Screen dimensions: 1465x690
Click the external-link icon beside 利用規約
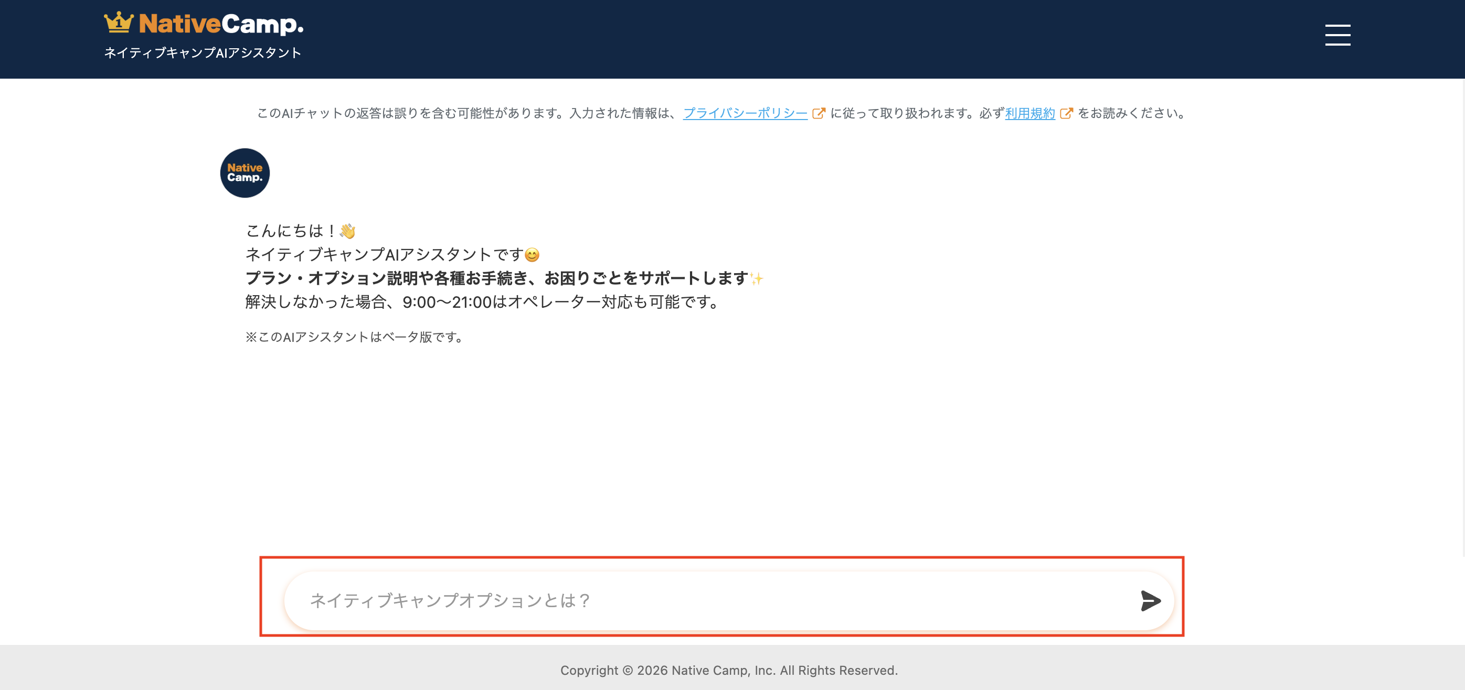pyautogui.click(x=1066, y=114)
